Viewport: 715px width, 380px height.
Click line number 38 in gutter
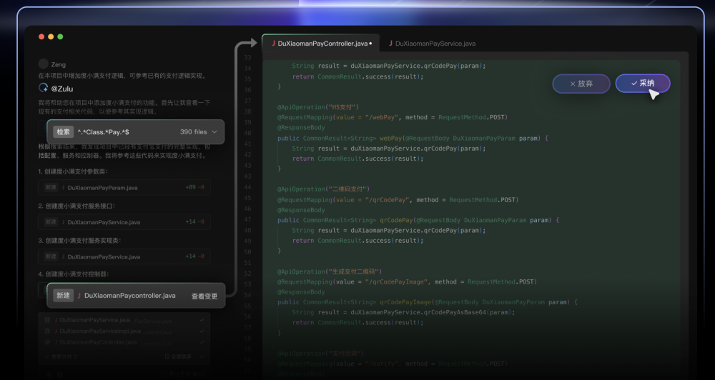point(247,111)
